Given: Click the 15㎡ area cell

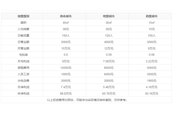Looking at the screenshot, I should tap(150, 22).
